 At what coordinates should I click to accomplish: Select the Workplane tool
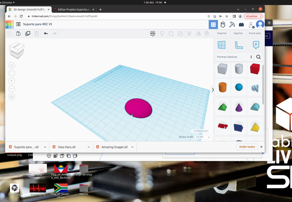click(x=222, y=45)
